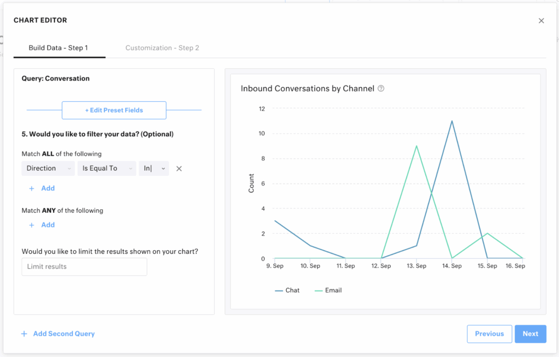Image resolution: width=559 pixels, height=357 pixels.
Task: Click plus icon for Add Second Query
Action: pos(24,334)
